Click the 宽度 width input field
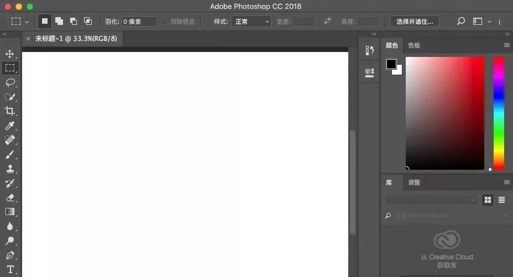This screenshot has height=277, width=513. pyautogui.click(x=303, y=22)
